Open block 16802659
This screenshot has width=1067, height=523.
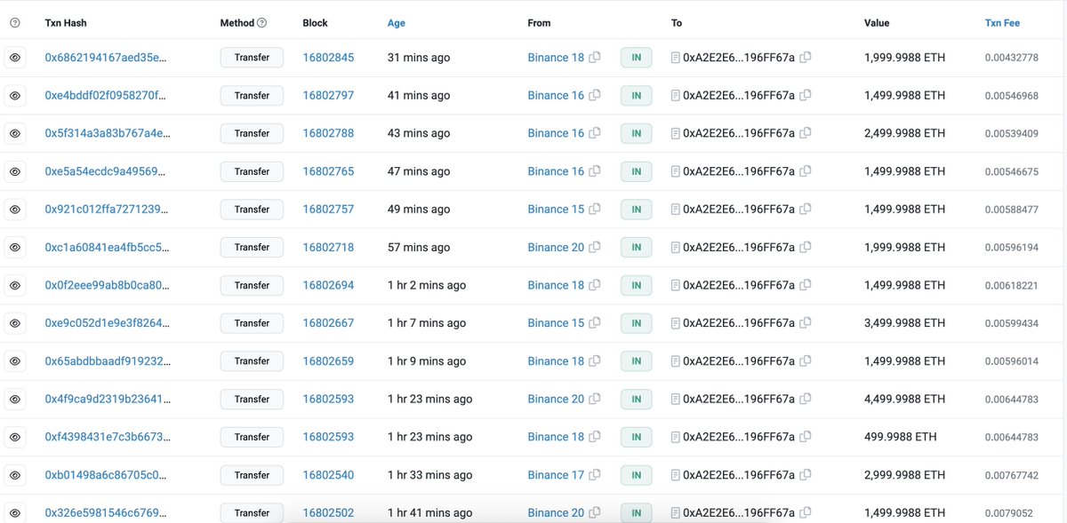coord(328,361)
